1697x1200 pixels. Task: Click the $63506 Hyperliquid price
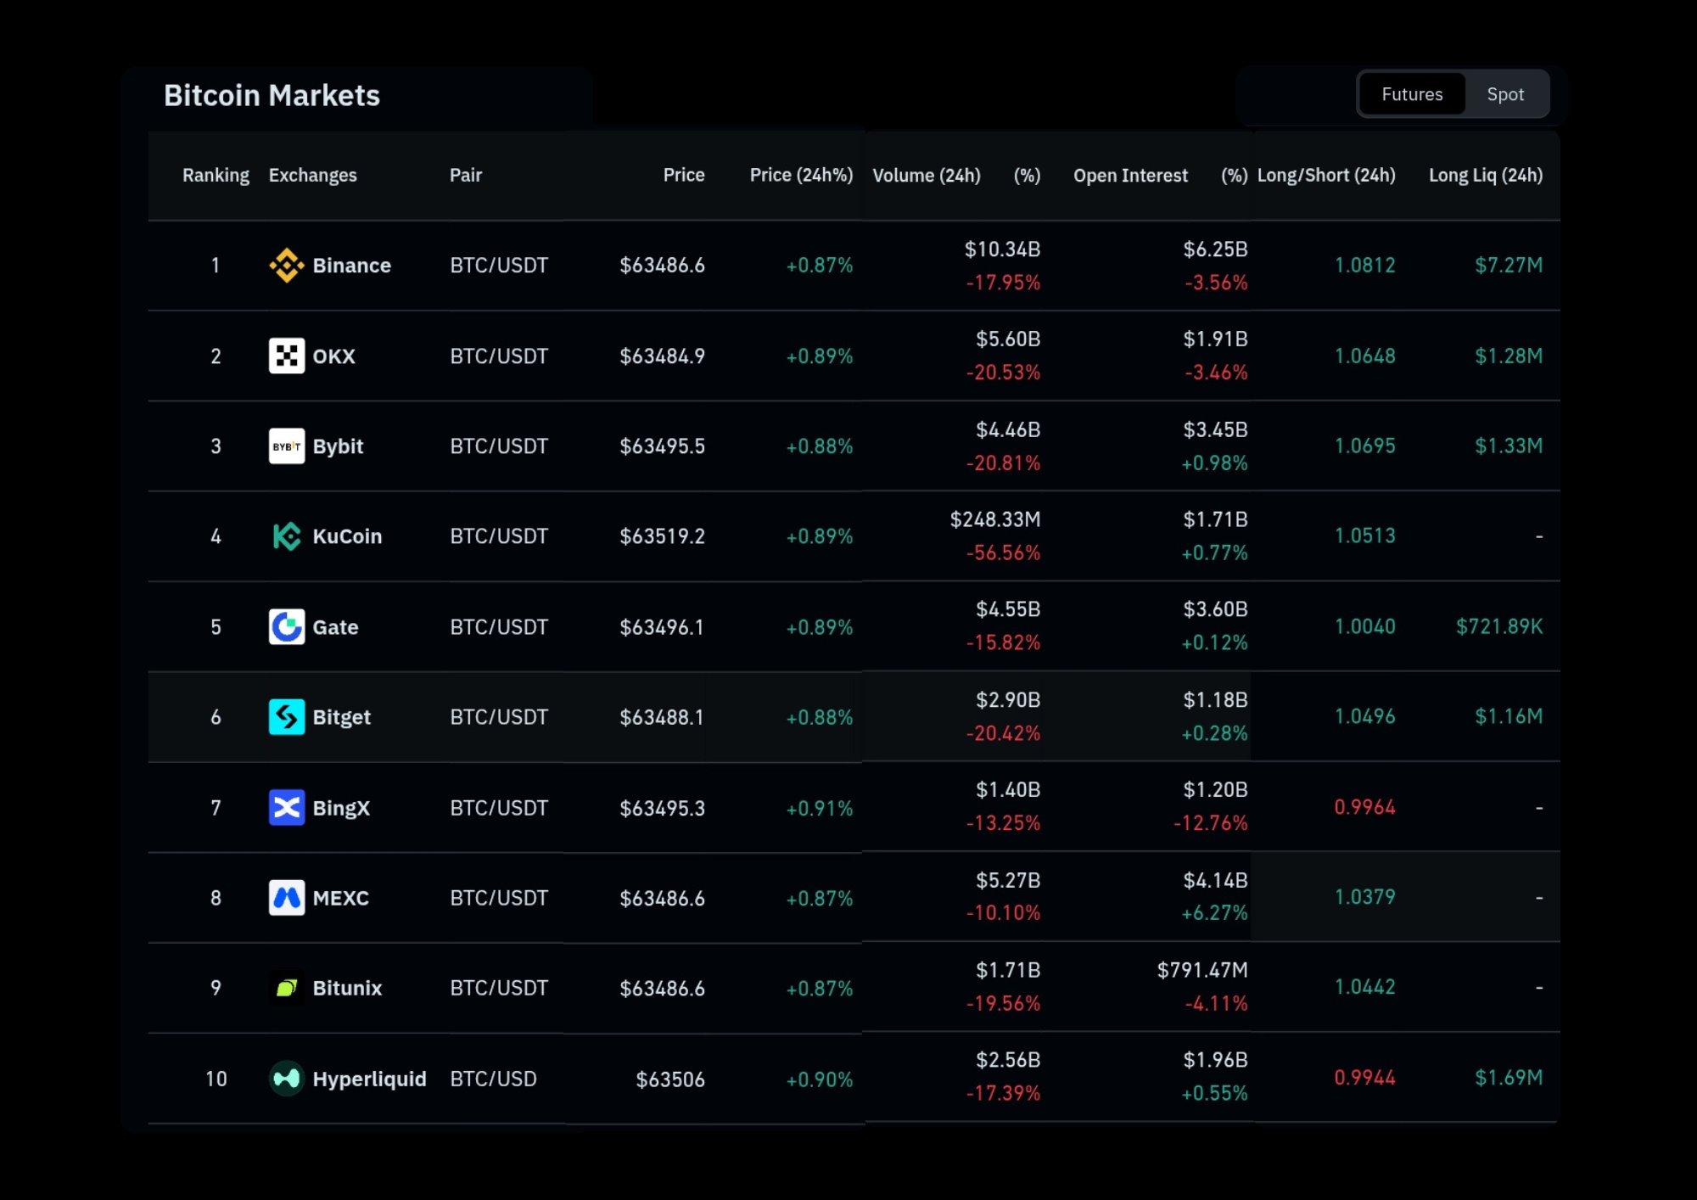670,1079
